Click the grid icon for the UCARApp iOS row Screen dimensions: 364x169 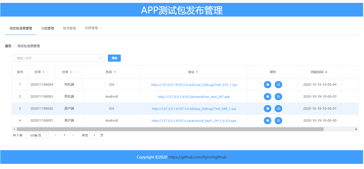[x=268, y=108]
